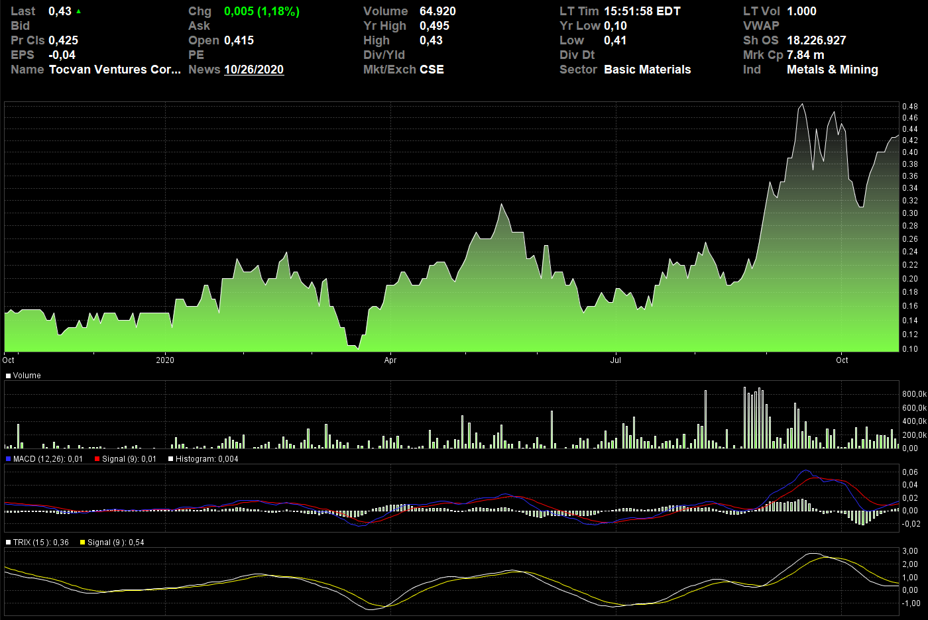The image size is (928, 620).
Task: Click the Signal (9): 0,54 TRIX legend text
Action: click(x=116, y=542)
